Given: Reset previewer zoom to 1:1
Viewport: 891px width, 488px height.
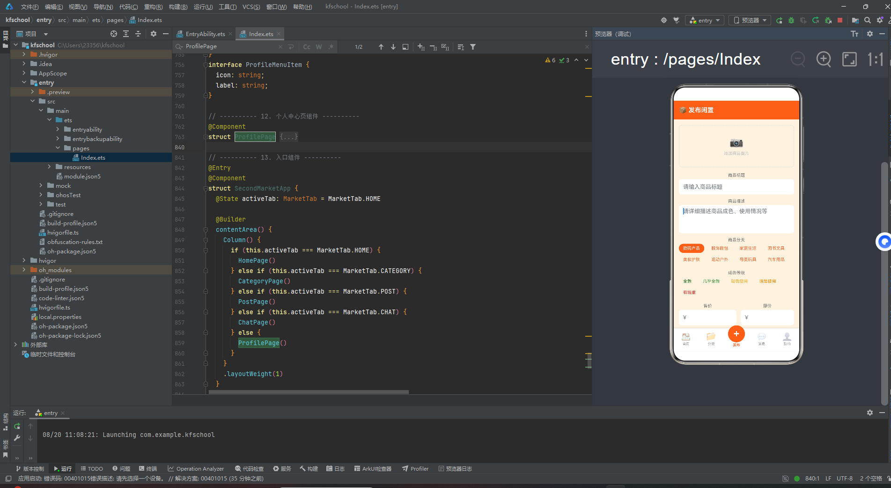Looking at the screenshot, I should (875, 59).
